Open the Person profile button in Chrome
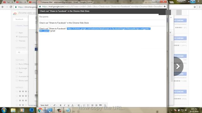The width and height of the screenshot is (202, 113). (x=181, y=1)
